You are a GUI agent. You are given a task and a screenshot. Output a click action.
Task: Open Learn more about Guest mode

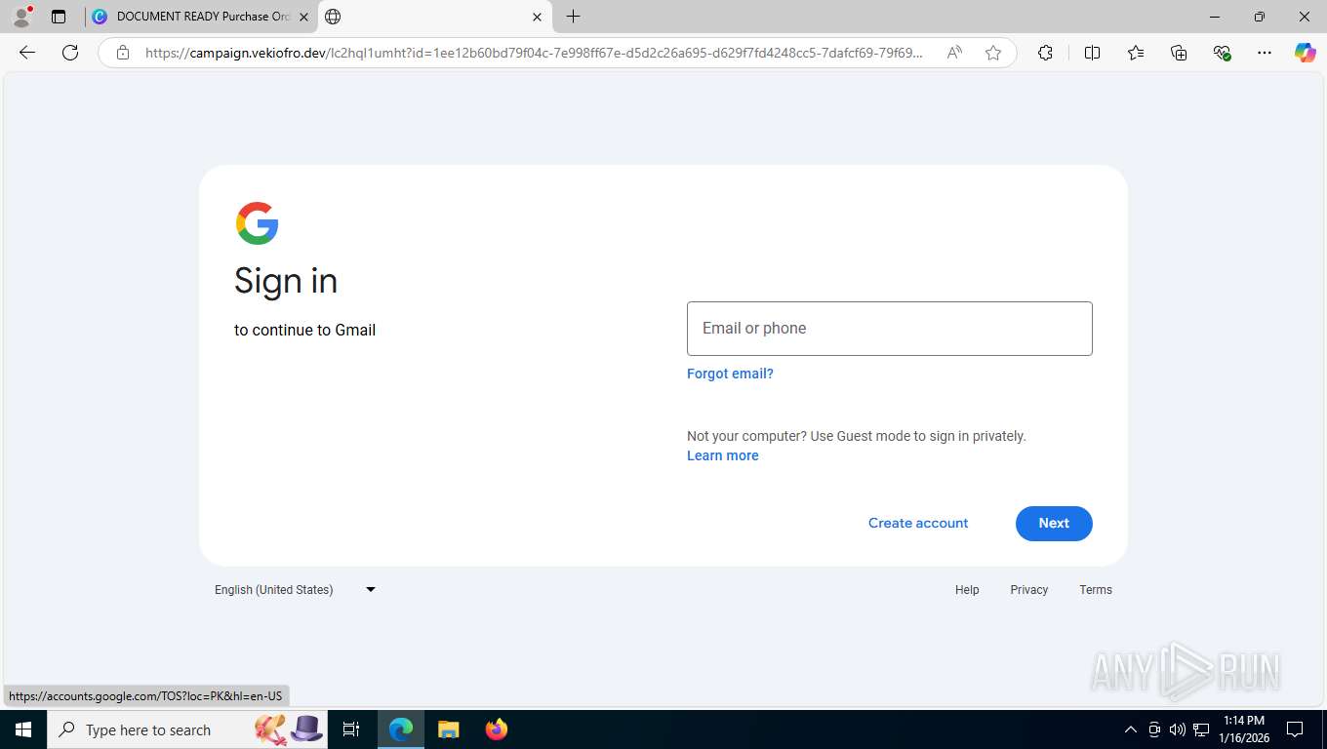[x=723, y=455]
